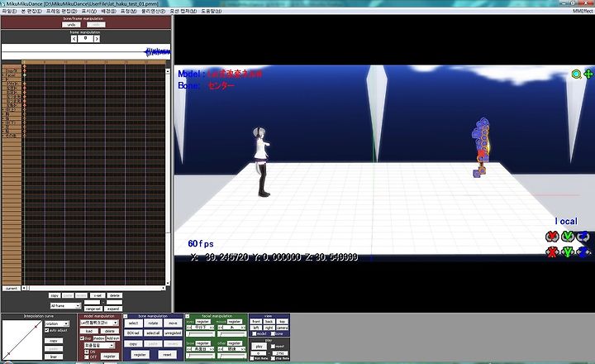Click timeline vertical scroll-up arrow
The height and width of the screenshot is (364, 595).
point(168,71)
